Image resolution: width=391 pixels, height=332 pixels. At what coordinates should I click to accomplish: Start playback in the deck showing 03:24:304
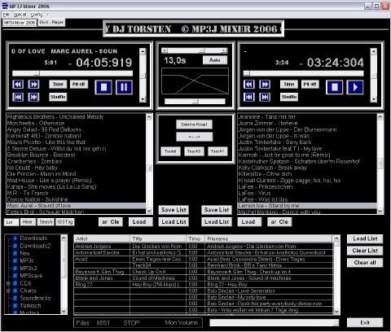(355, 87)
